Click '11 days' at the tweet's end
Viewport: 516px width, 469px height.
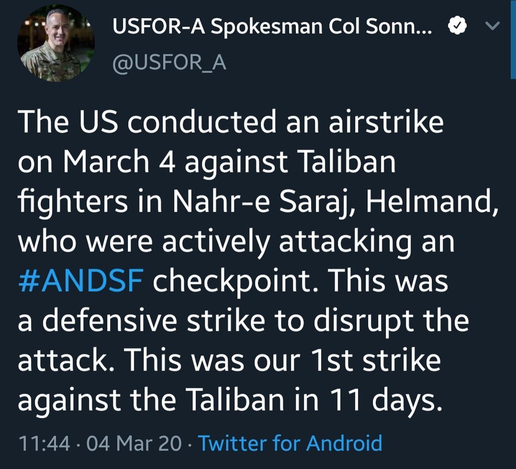[x=383, y=400]
